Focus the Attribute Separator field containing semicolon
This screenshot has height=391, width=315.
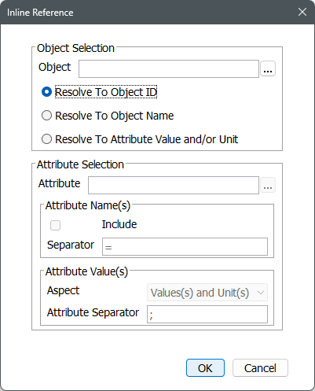pyautogui.click(x=207, y=314)
